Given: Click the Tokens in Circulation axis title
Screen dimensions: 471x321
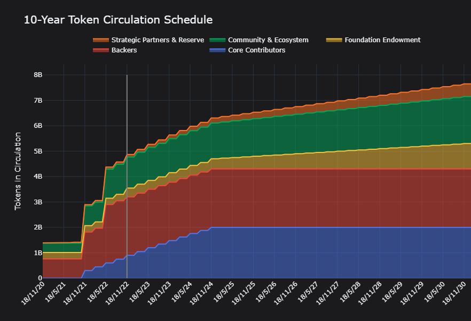Looking at the screenshot, I should [18, 171].
